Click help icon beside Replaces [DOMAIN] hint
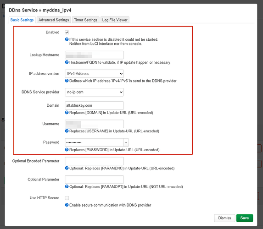The width and height of the screenshot is (263, 229). click(67, 113)
